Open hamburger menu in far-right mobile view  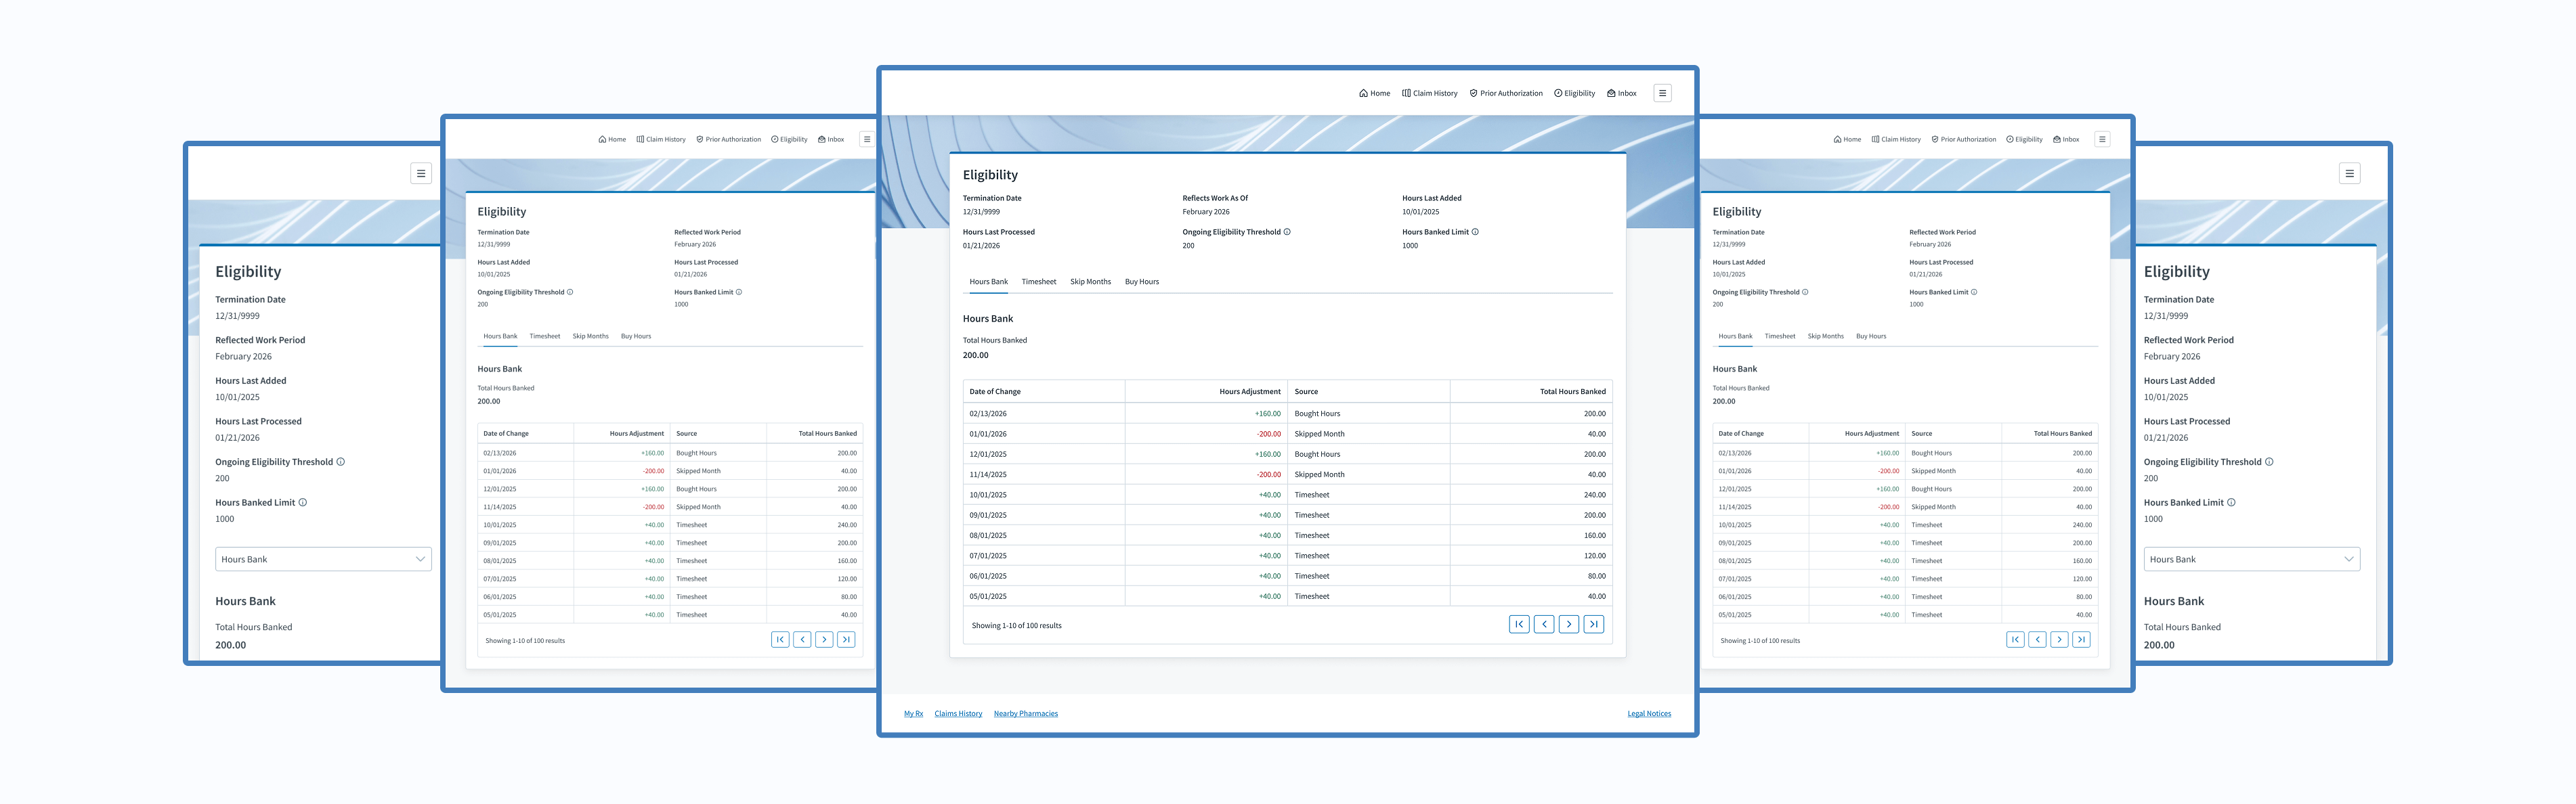2349,173
